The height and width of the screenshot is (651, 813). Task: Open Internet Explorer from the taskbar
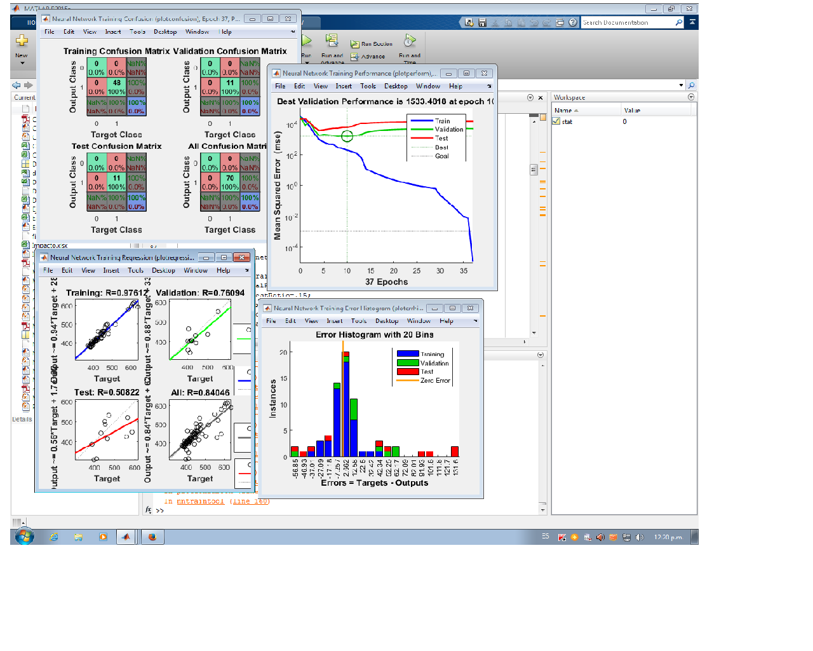[x=54, y=537]
